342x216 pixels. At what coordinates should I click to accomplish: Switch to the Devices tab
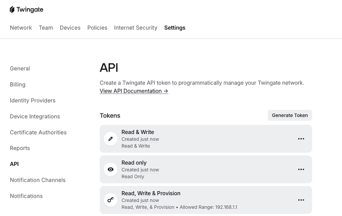point(70,28)
